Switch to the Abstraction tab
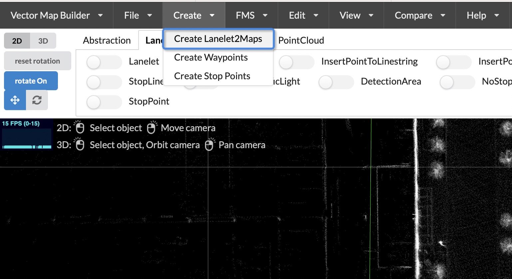The height and width of the screenshot is (279, 512). (x=107, y=40)
